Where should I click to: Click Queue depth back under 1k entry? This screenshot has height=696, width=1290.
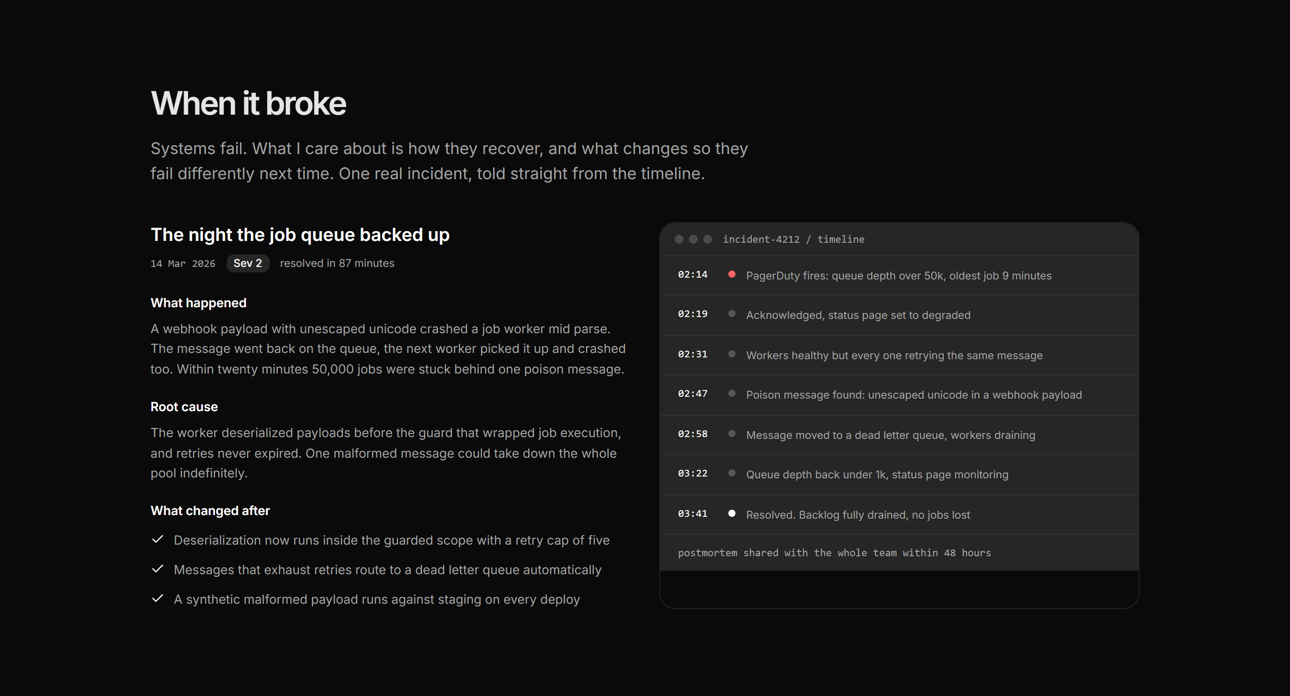point(877,475)
